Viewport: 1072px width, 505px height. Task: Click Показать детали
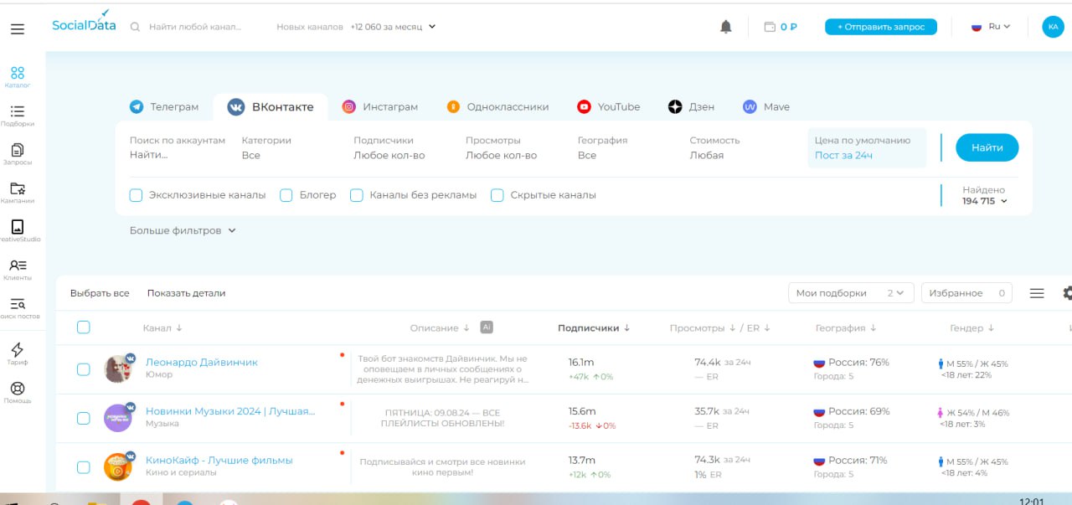pos(186,293)
